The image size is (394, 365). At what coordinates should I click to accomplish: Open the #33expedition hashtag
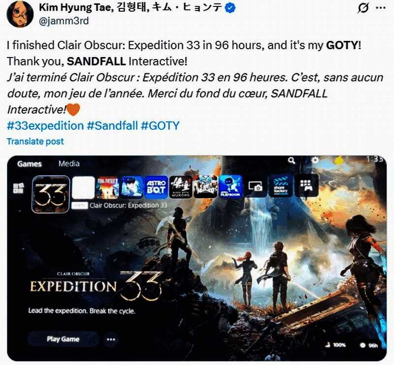pos(45,125)
